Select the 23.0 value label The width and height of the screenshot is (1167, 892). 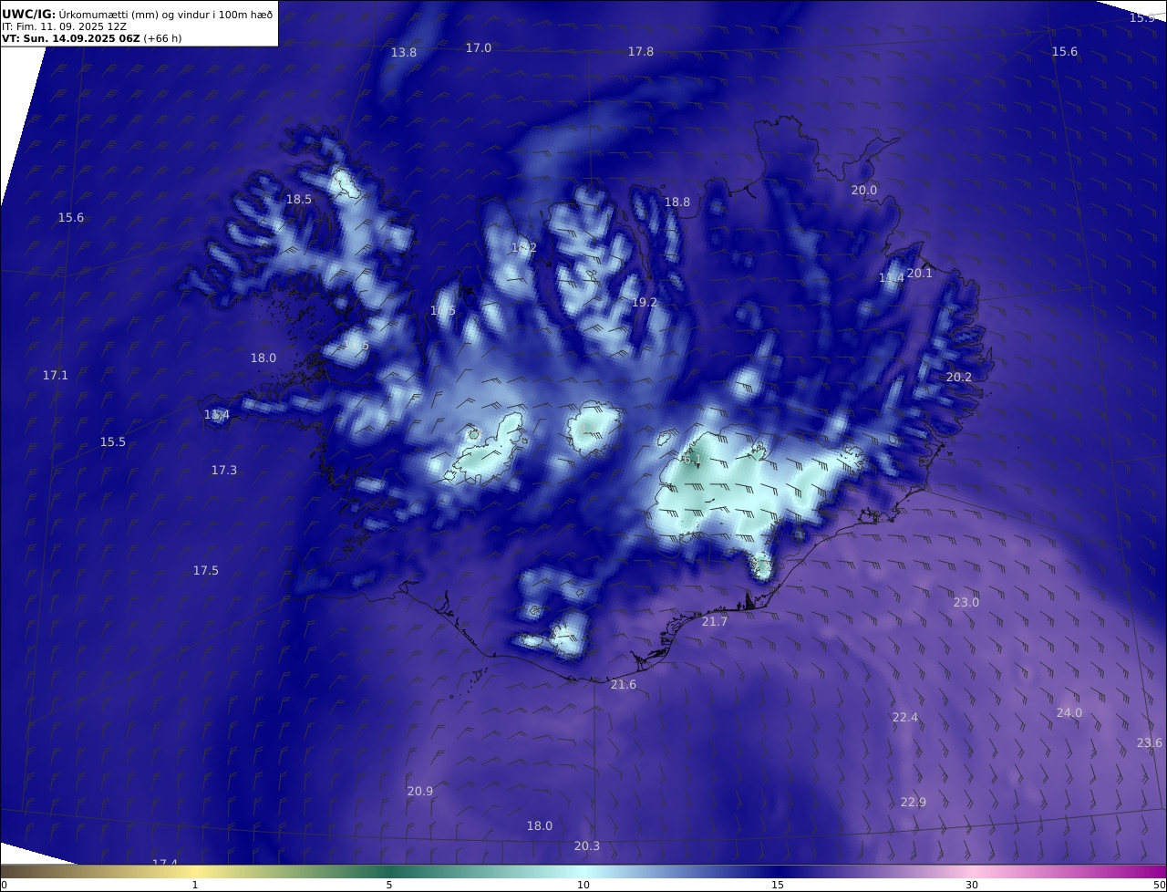[966, 603]
